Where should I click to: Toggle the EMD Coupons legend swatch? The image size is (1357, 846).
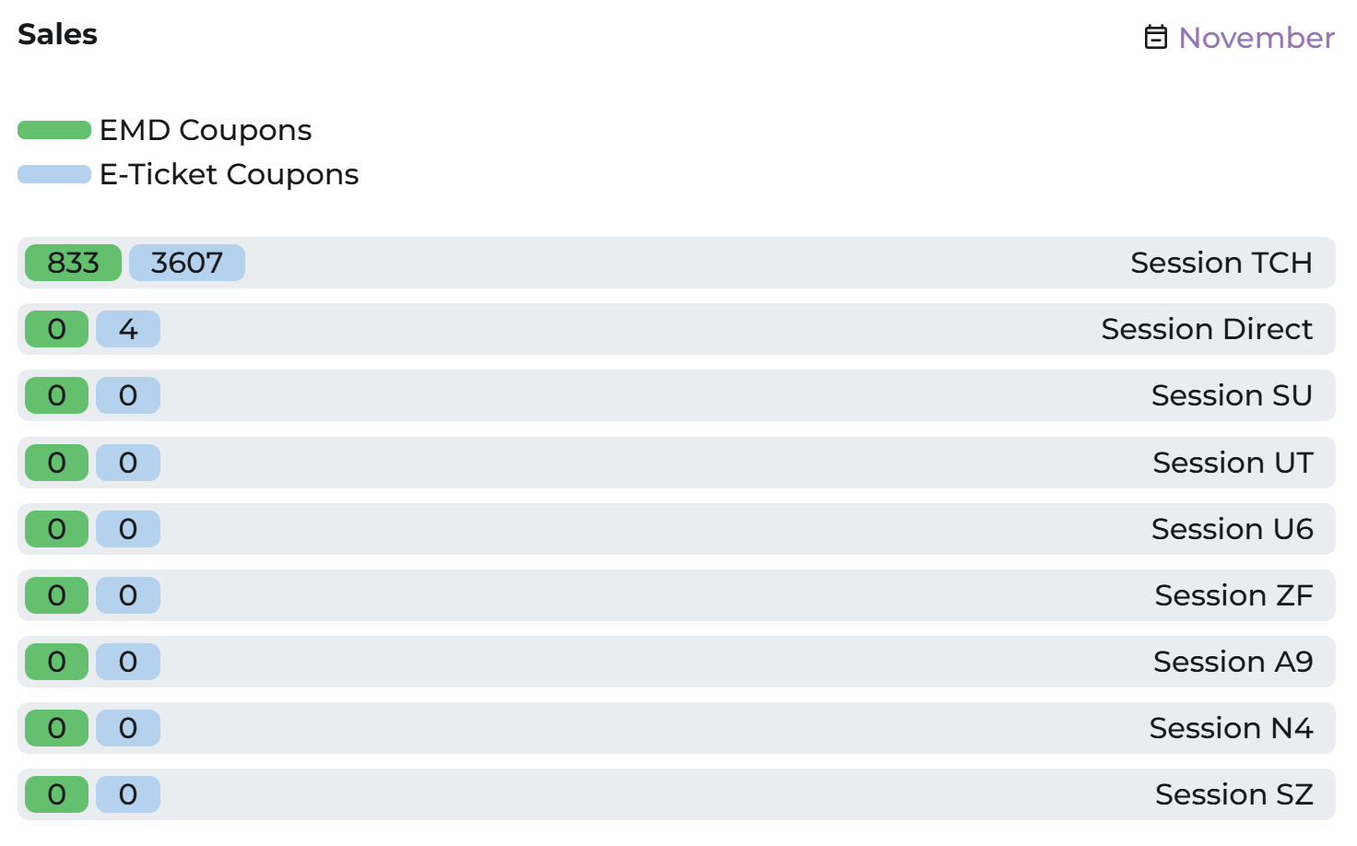pyautogui.click(x=54, y=130)
